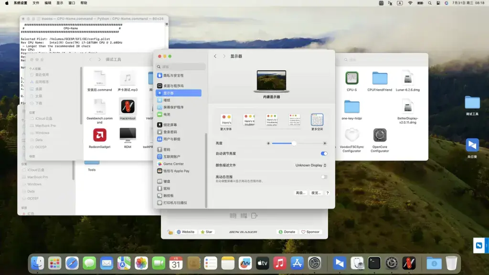Select the 声卡测试.mp3 audio file
This screenshot has width=489, height=275.
(128, 78)
